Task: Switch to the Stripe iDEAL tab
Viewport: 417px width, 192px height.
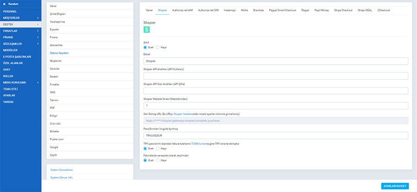Action: 365,10
